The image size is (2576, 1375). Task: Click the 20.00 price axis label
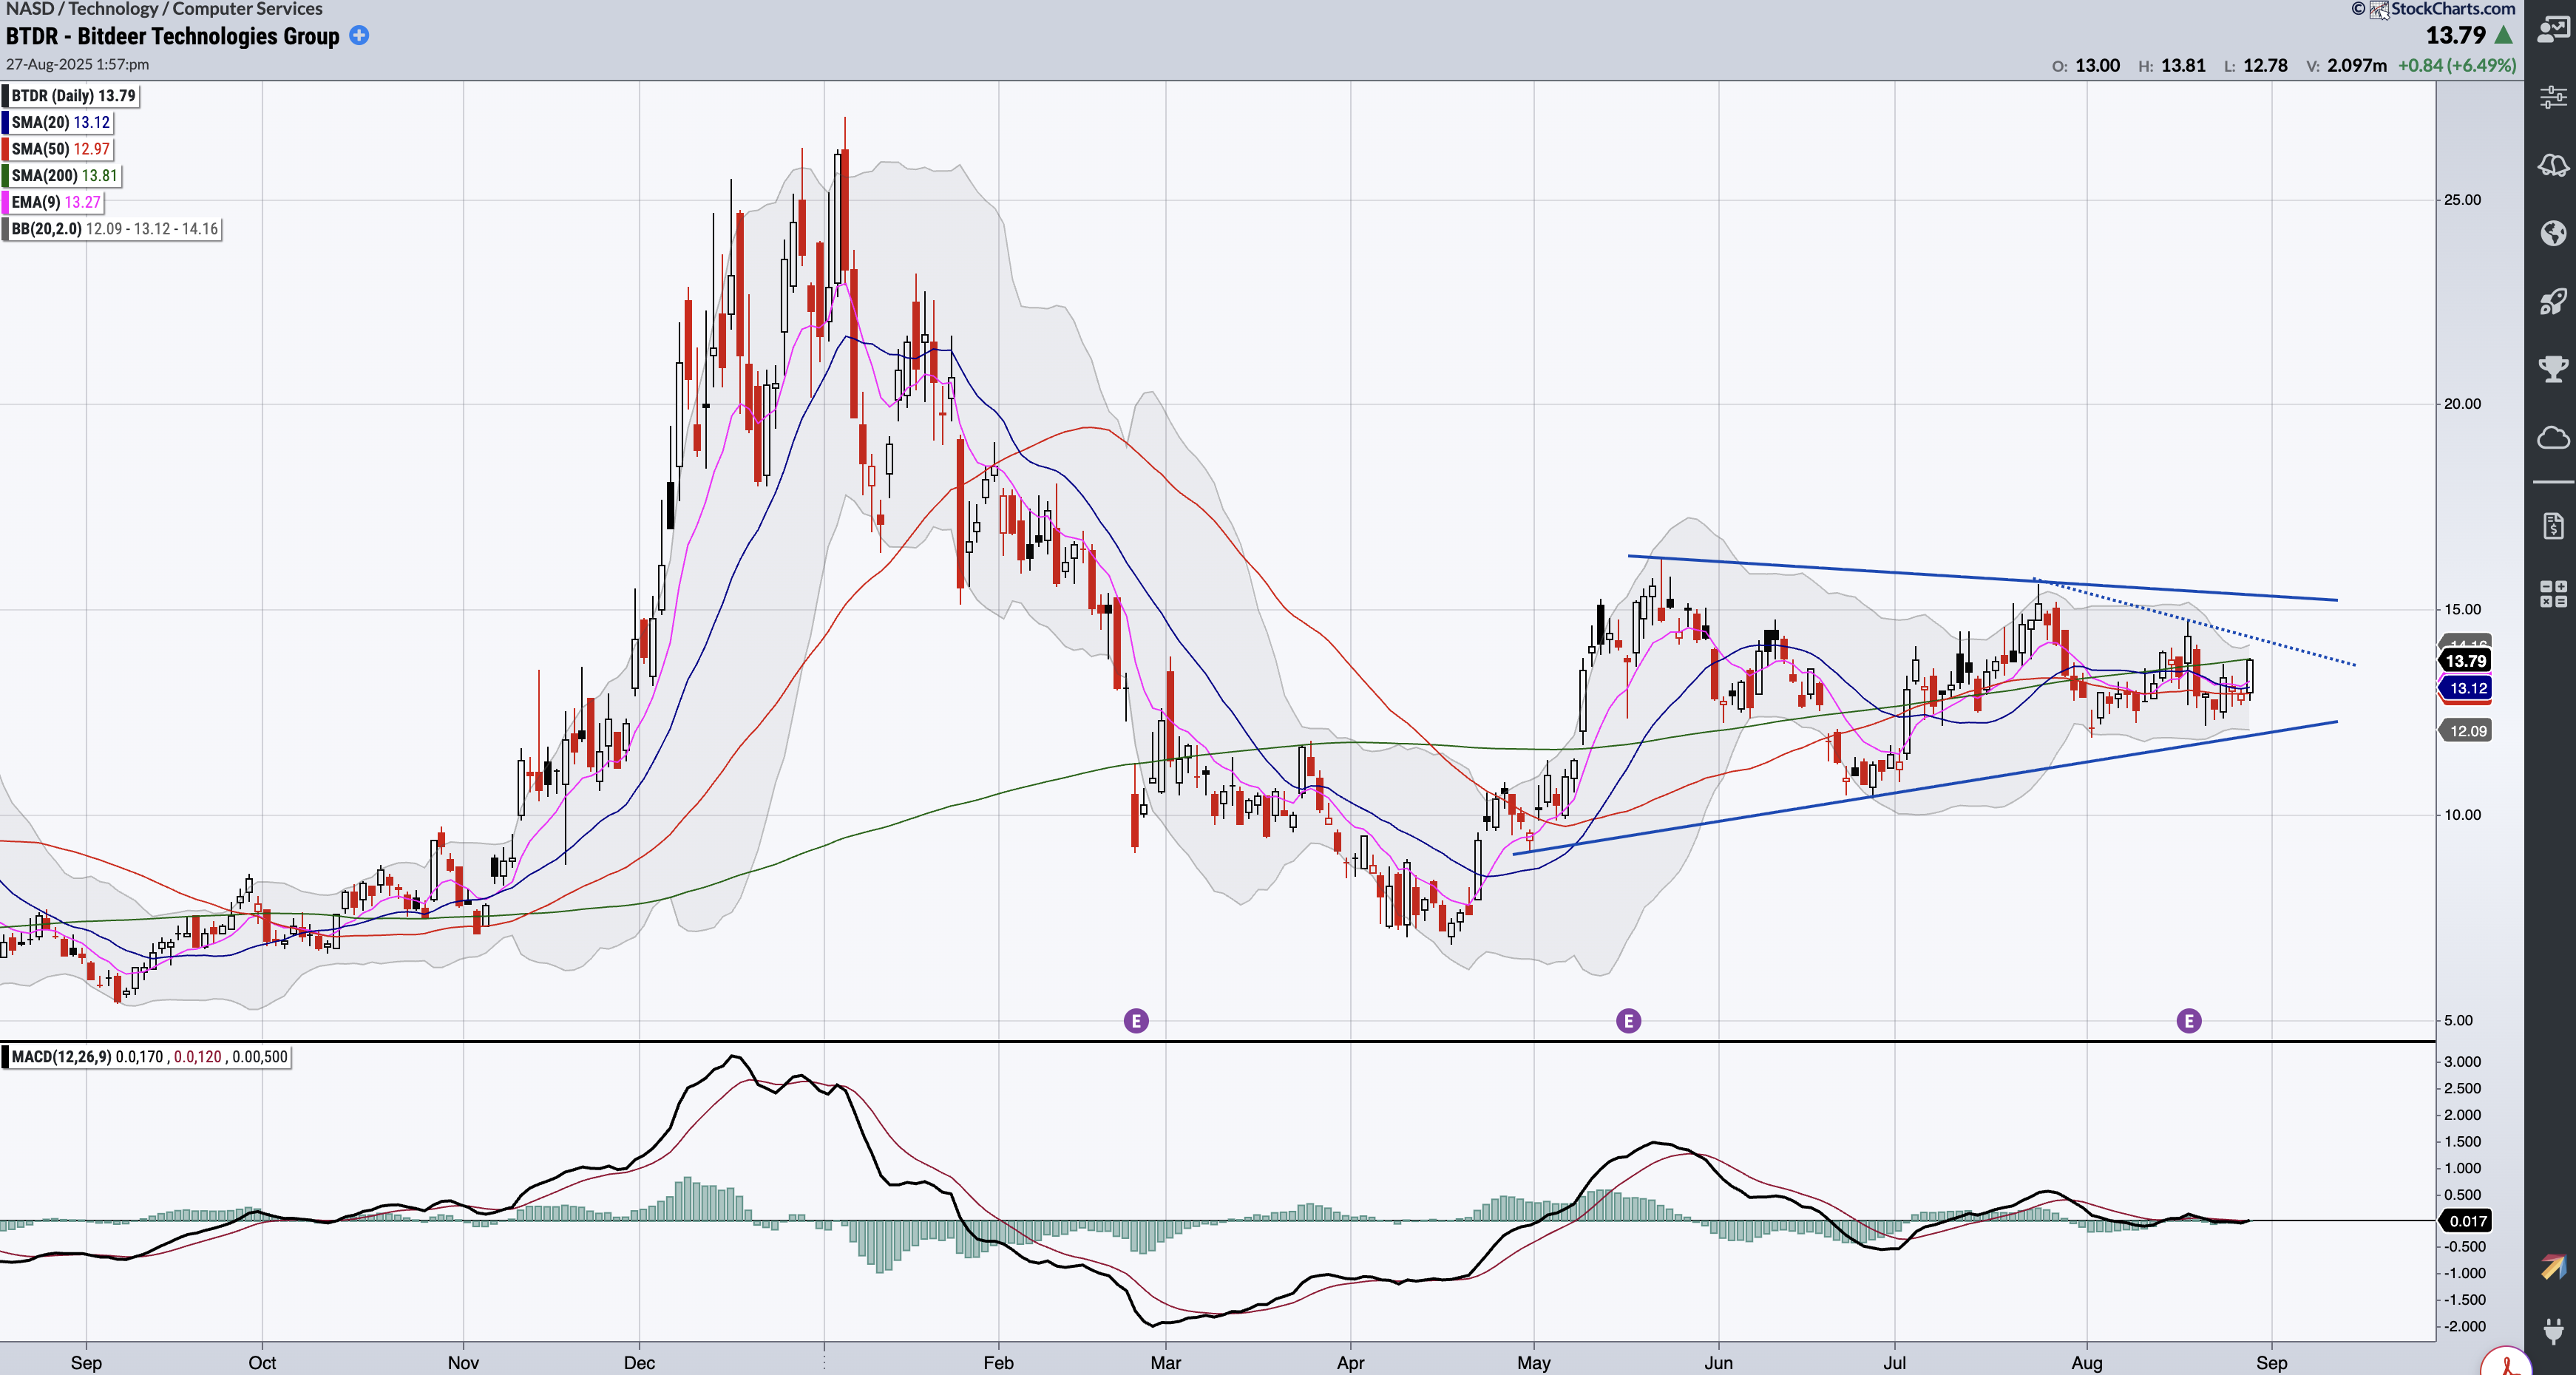point(2463,404)
